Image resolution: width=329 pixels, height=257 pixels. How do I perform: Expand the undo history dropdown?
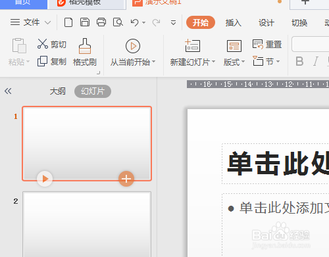144,22
